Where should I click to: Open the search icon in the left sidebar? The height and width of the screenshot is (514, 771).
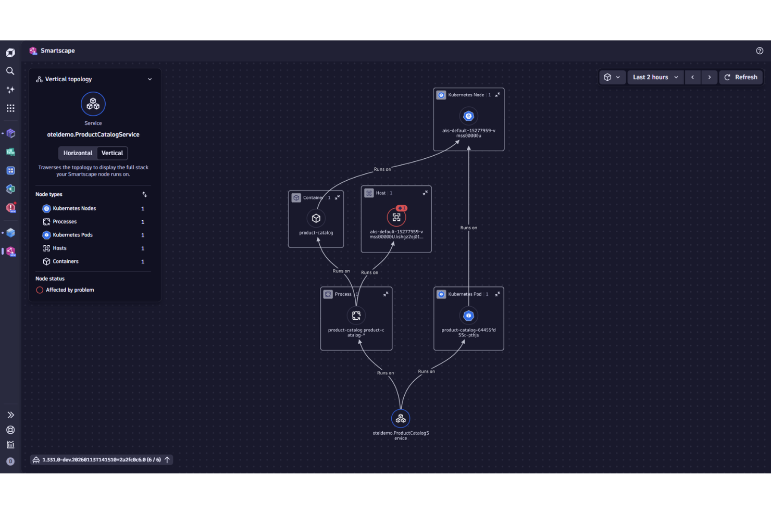coord(10,71)
